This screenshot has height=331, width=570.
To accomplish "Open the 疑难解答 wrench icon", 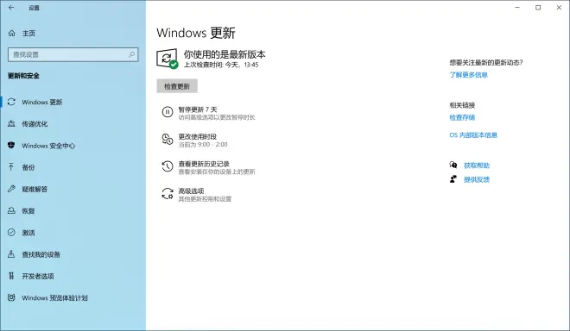I will tap(11, 189).
